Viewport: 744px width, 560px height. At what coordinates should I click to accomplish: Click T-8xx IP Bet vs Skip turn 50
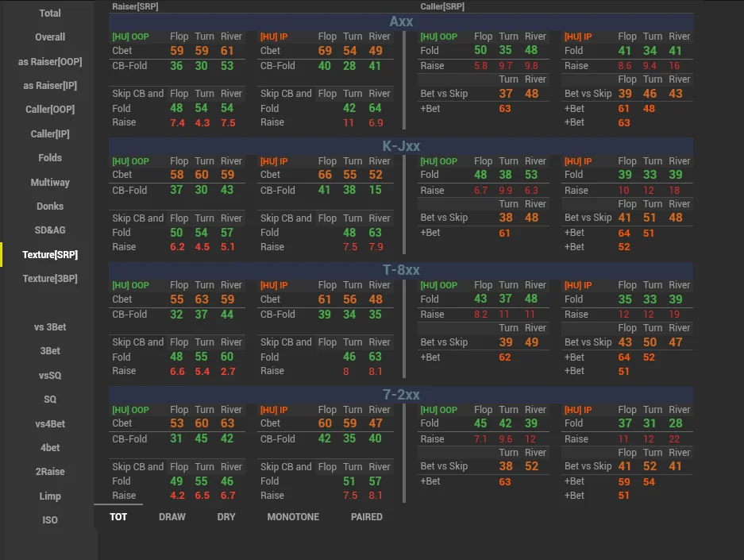(650, 342)
